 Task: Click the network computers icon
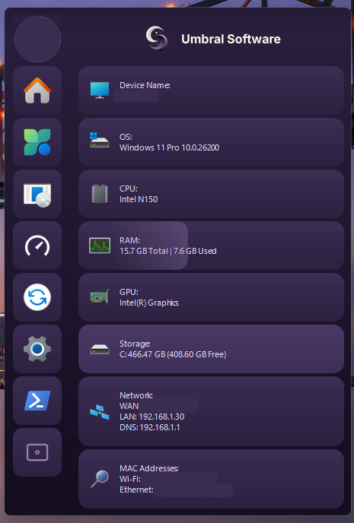tap(100, 412)
